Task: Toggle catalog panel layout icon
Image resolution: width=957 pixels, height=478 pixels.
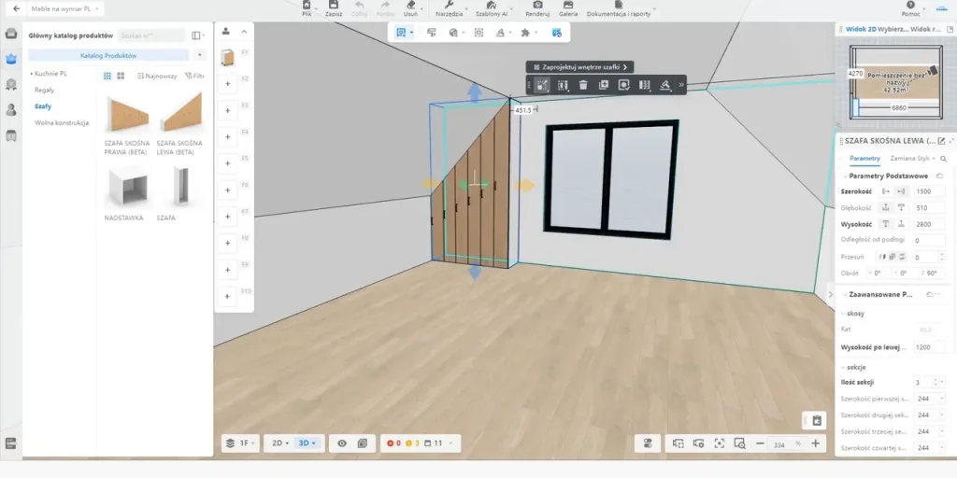Action: point(196,35)
